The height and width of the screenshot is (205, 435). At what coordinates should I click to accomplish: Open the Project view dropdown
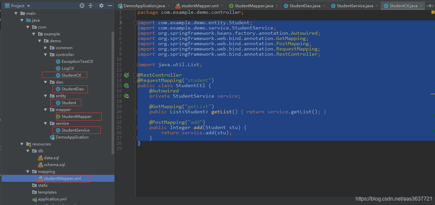[x=29, y=6]
